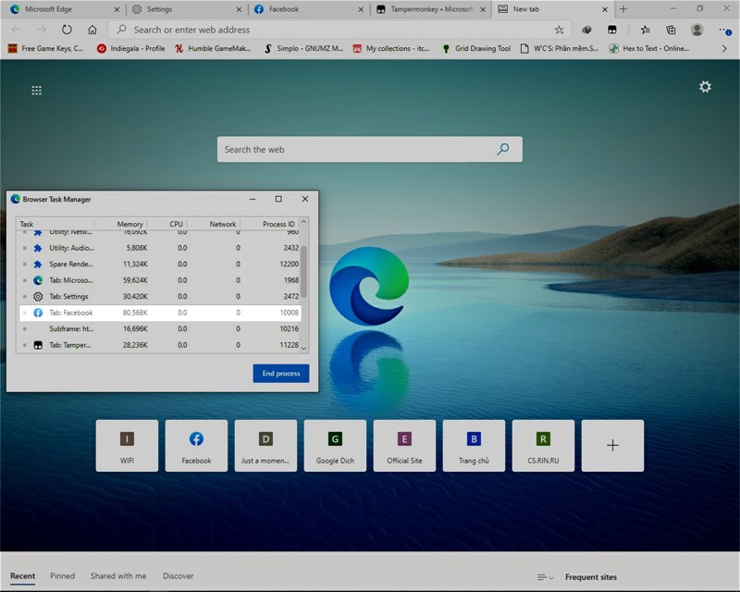Image resolution: width=740 pixels, height=592 pixels.
Task: Open page settings gear icon
Action: tap(705, 87)
